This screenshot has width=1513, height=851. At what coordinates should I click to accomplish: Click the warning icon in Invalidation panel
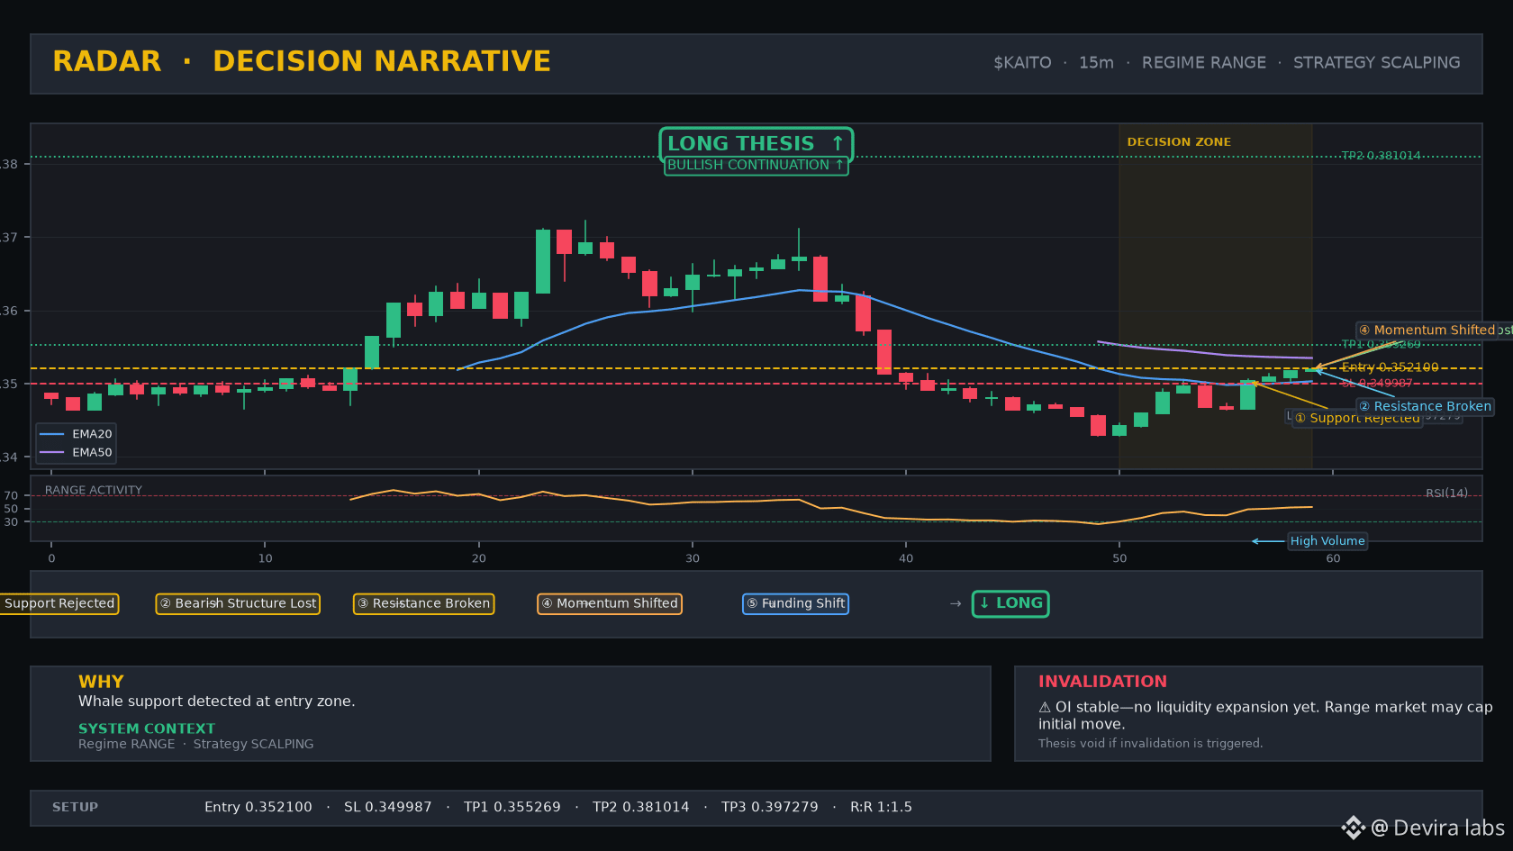1045,707
